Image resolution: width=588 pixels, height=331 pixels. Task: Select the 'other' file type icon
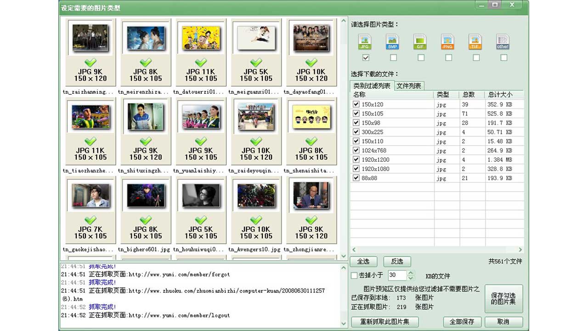pyautogui.click(x=503, y=41)
